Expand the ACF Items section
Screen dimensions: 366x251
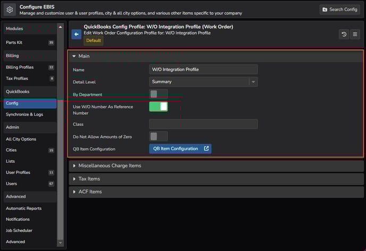216,192
